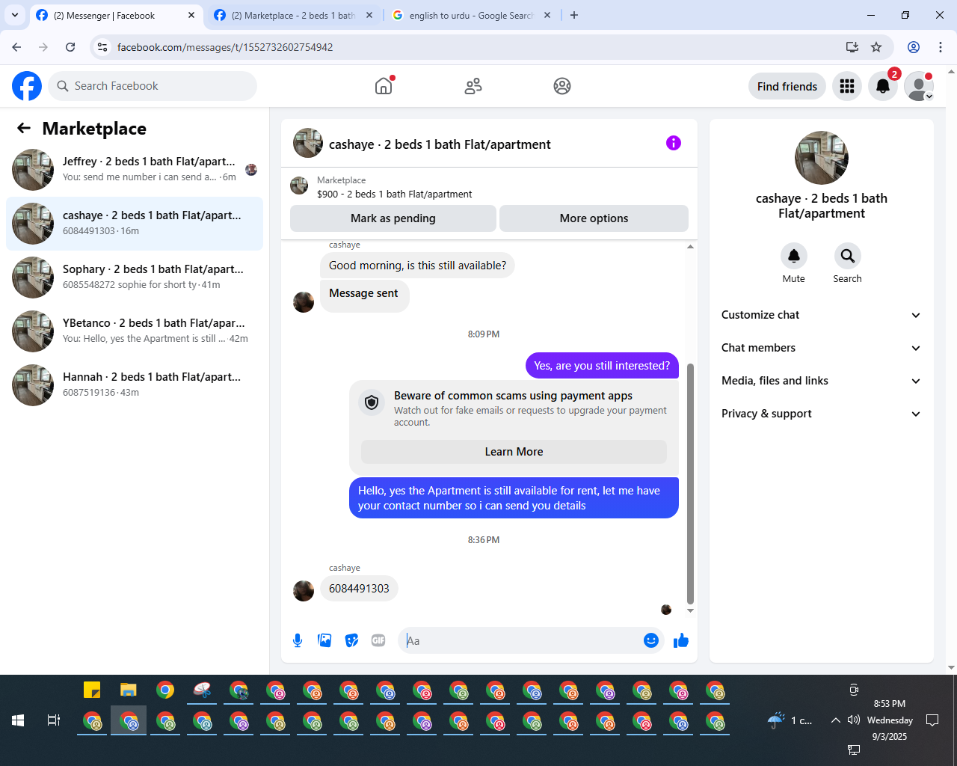Show hidden system tray icons

[x=835, y=720]
